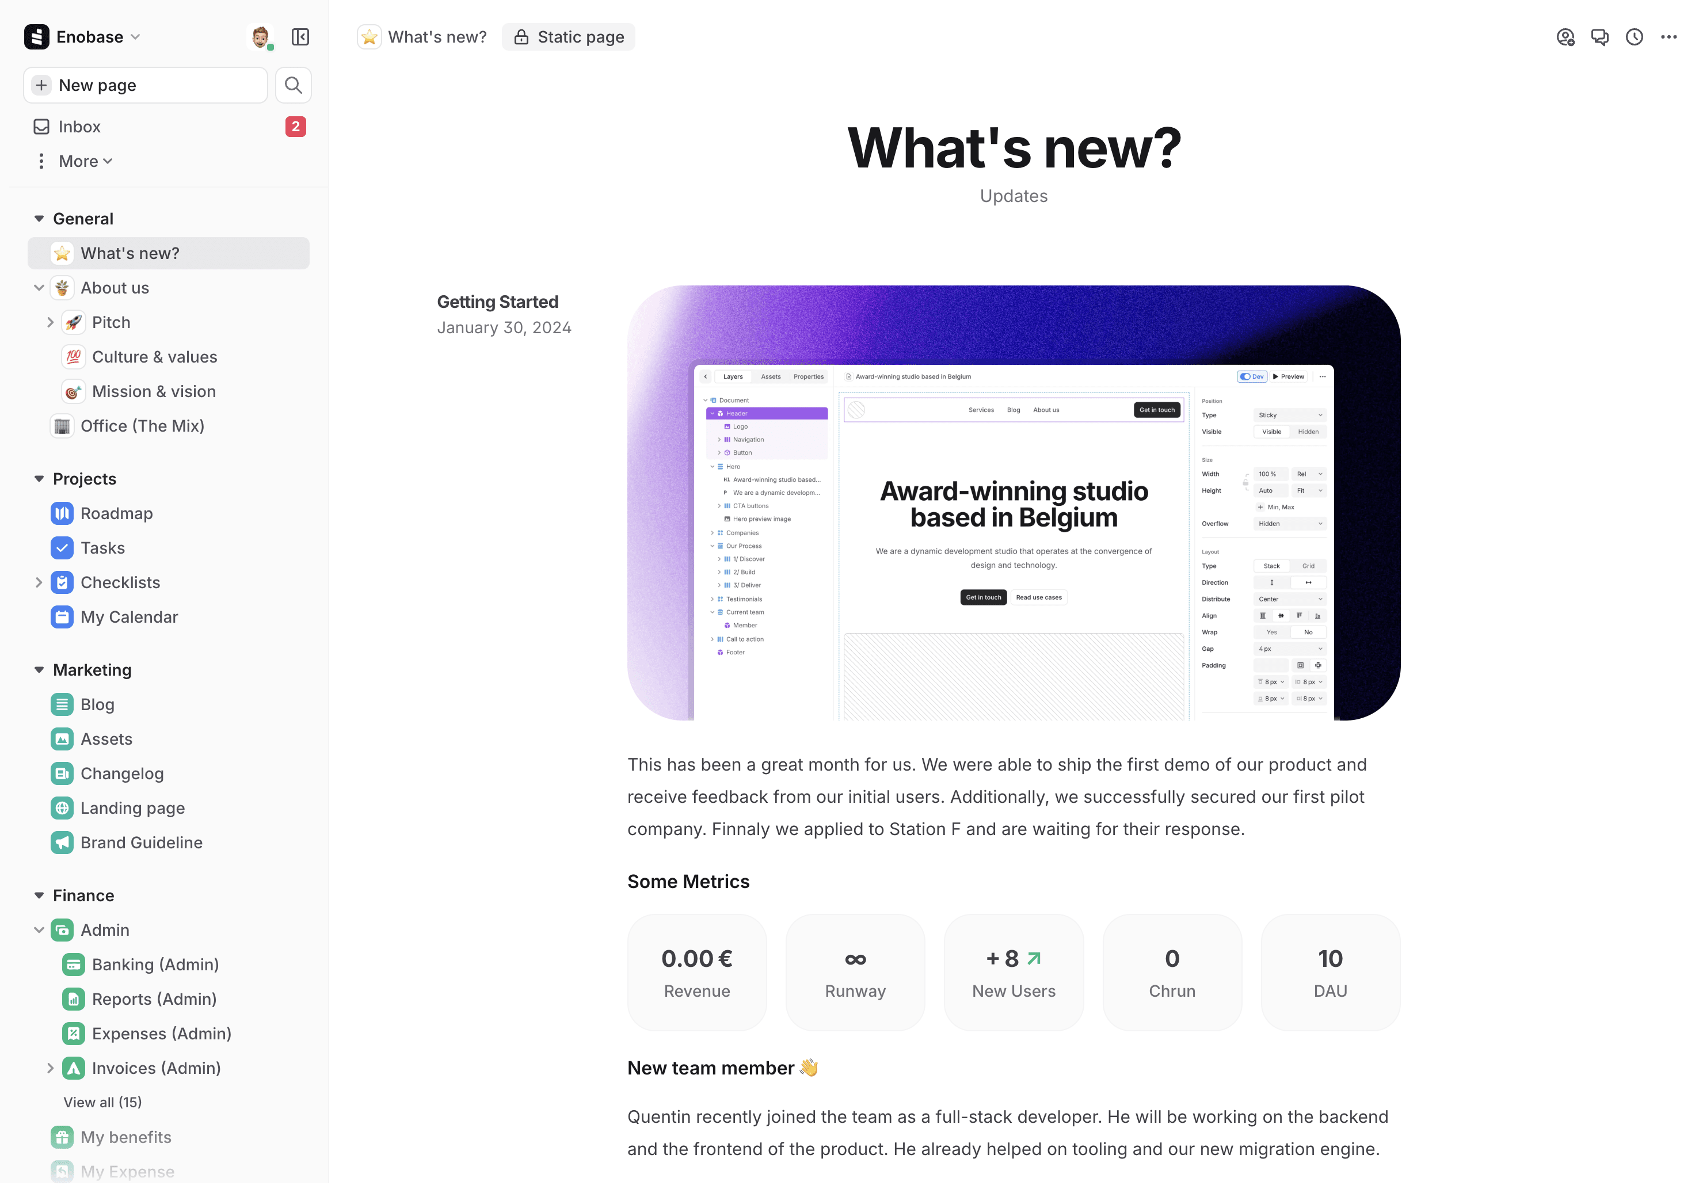Toggle the General section collapse
This screenshot has width=1699, height=1189.
37,218
